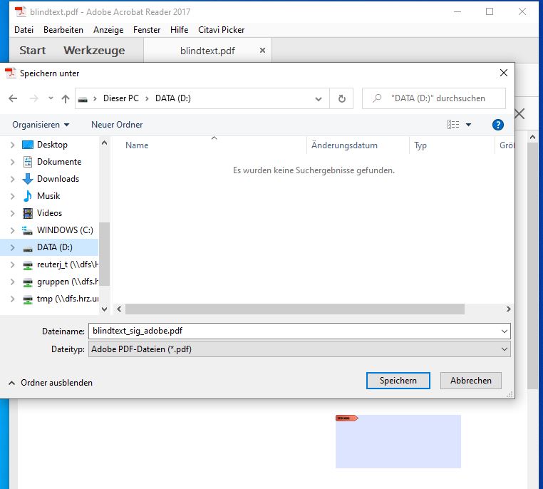The height and width of the screenshot is (489, 543).
Task: Close the blindtext.pdf tab
Action: tap(262, 51)
